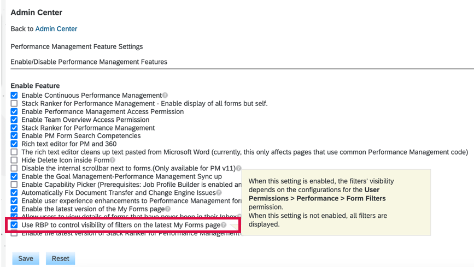Toggle Goal Management-Performance Management Sync up checkbox
This screenshot has width=474, height=267.
pos(15,177)
